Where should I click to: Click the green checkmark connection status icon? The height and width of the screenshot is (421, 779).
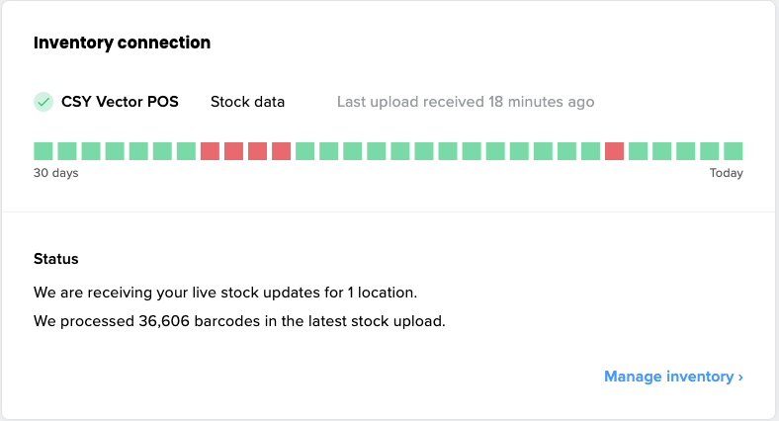(x=43, y=102)
